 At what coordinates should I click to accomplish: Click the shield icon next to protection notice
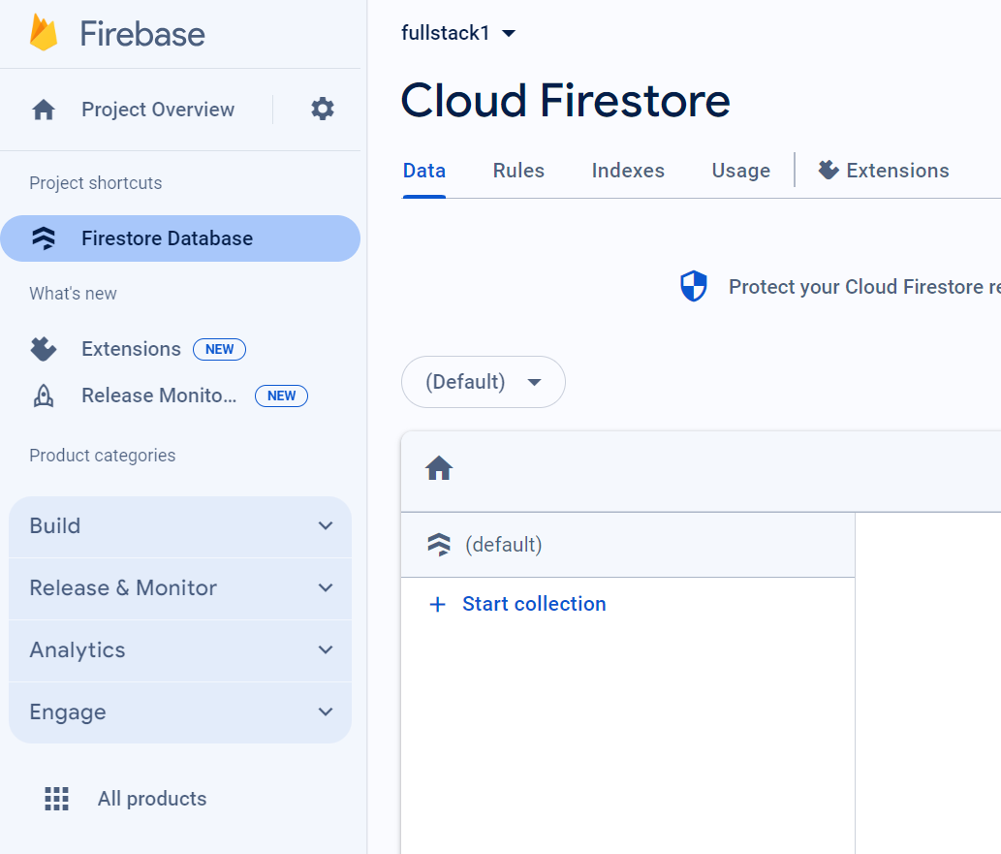[x=694, y=286]
